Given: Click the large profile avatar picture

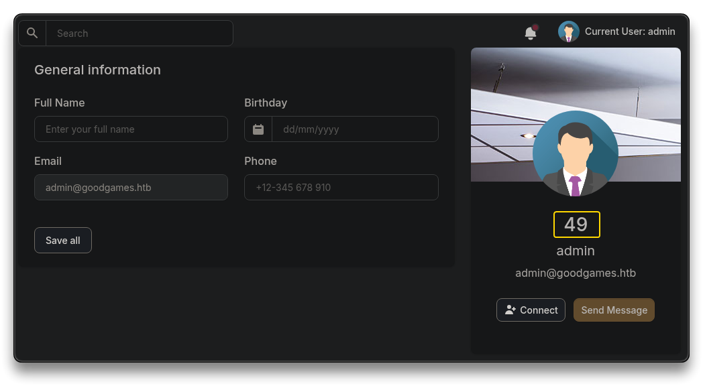Looking at the screenshot, I should point(576,153).
